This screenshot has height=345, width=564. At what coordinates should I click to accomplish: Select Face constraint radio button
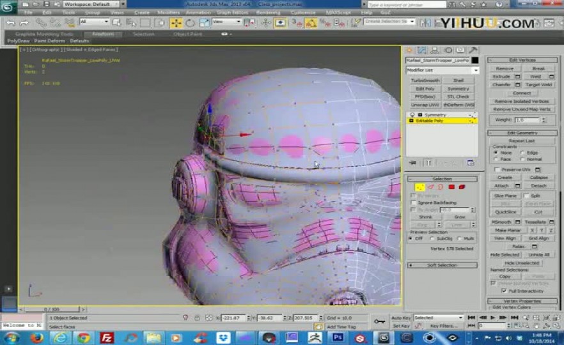click(496, 159)
